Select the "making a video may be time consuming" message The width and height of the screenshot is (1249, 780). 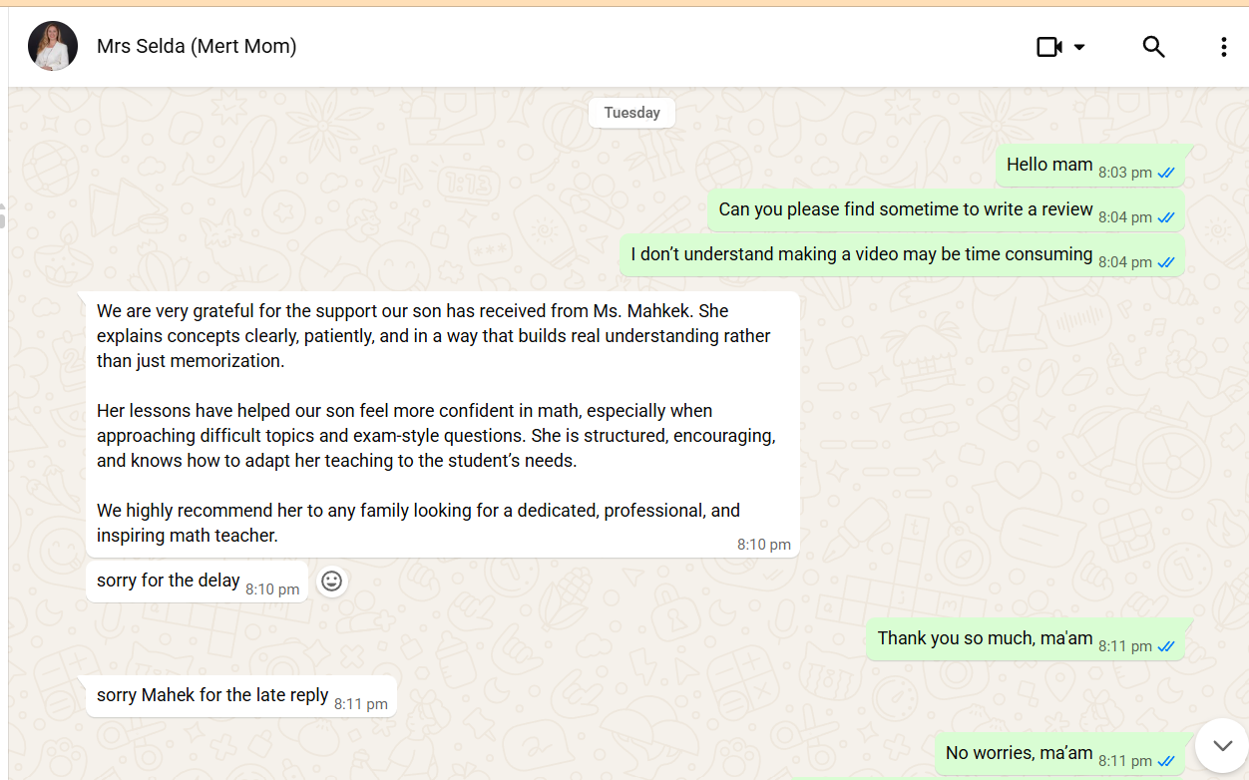(902, 255)
